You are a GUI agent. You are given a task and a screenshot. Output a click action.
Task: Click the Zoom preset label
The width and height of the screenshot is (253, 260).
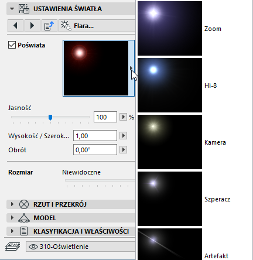click(x=213, y=29)
